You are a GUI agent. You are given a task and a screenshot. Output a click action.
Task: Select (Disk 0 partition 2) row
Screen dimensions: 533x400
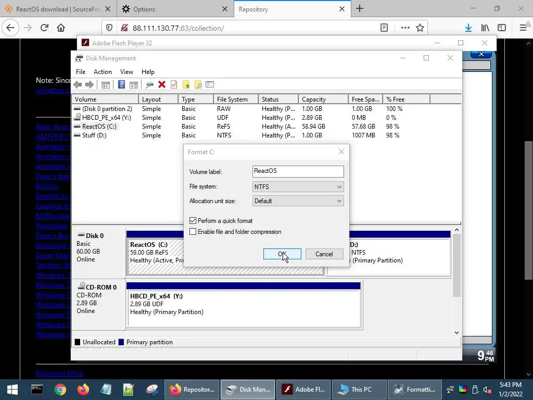coord(266,109)
